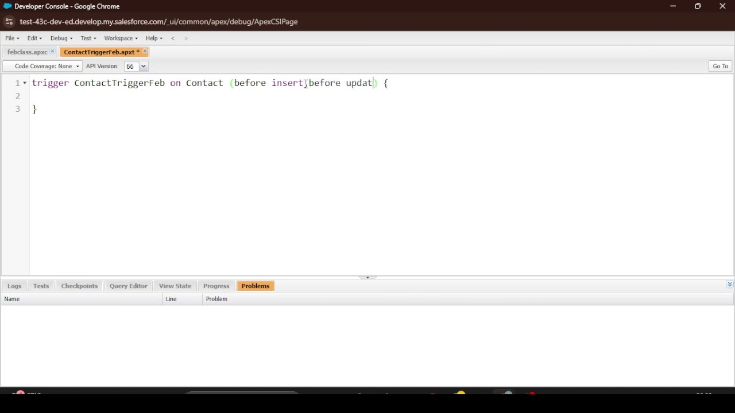Click line number 3 in the gutter
Image resolution: width=735 pixels, height=413 pixels.
tap(18, 109)
